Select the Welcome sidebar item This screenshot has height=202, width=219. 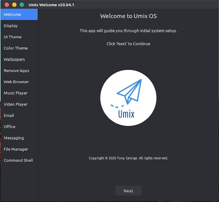(19, 15)
